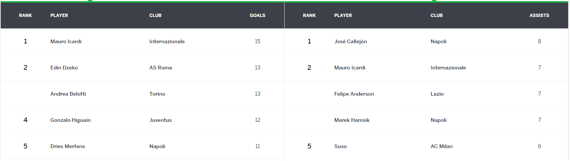
Task: Open Edin Dzeko's player link
Action: 64,68
